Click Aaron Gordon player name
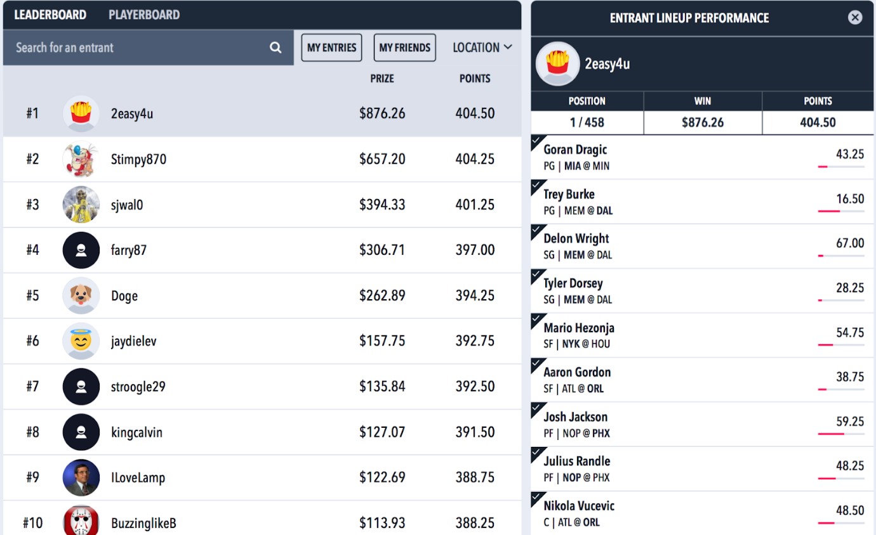 577,372
